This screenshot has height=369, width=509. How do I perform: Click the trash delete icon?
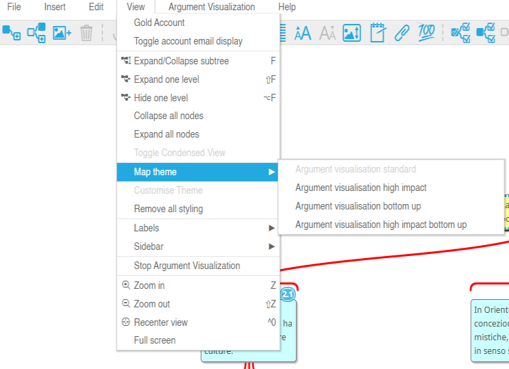pyautogui.click(x=86, y=32)
